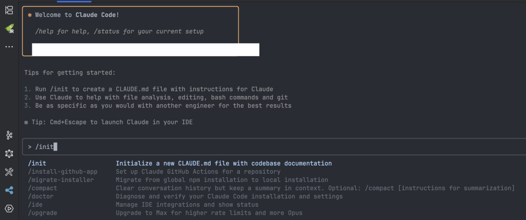Select the /init command suggestion

[x=37, y=163]
